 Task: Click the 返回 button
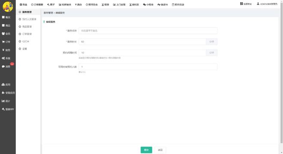tap(160, 150)
